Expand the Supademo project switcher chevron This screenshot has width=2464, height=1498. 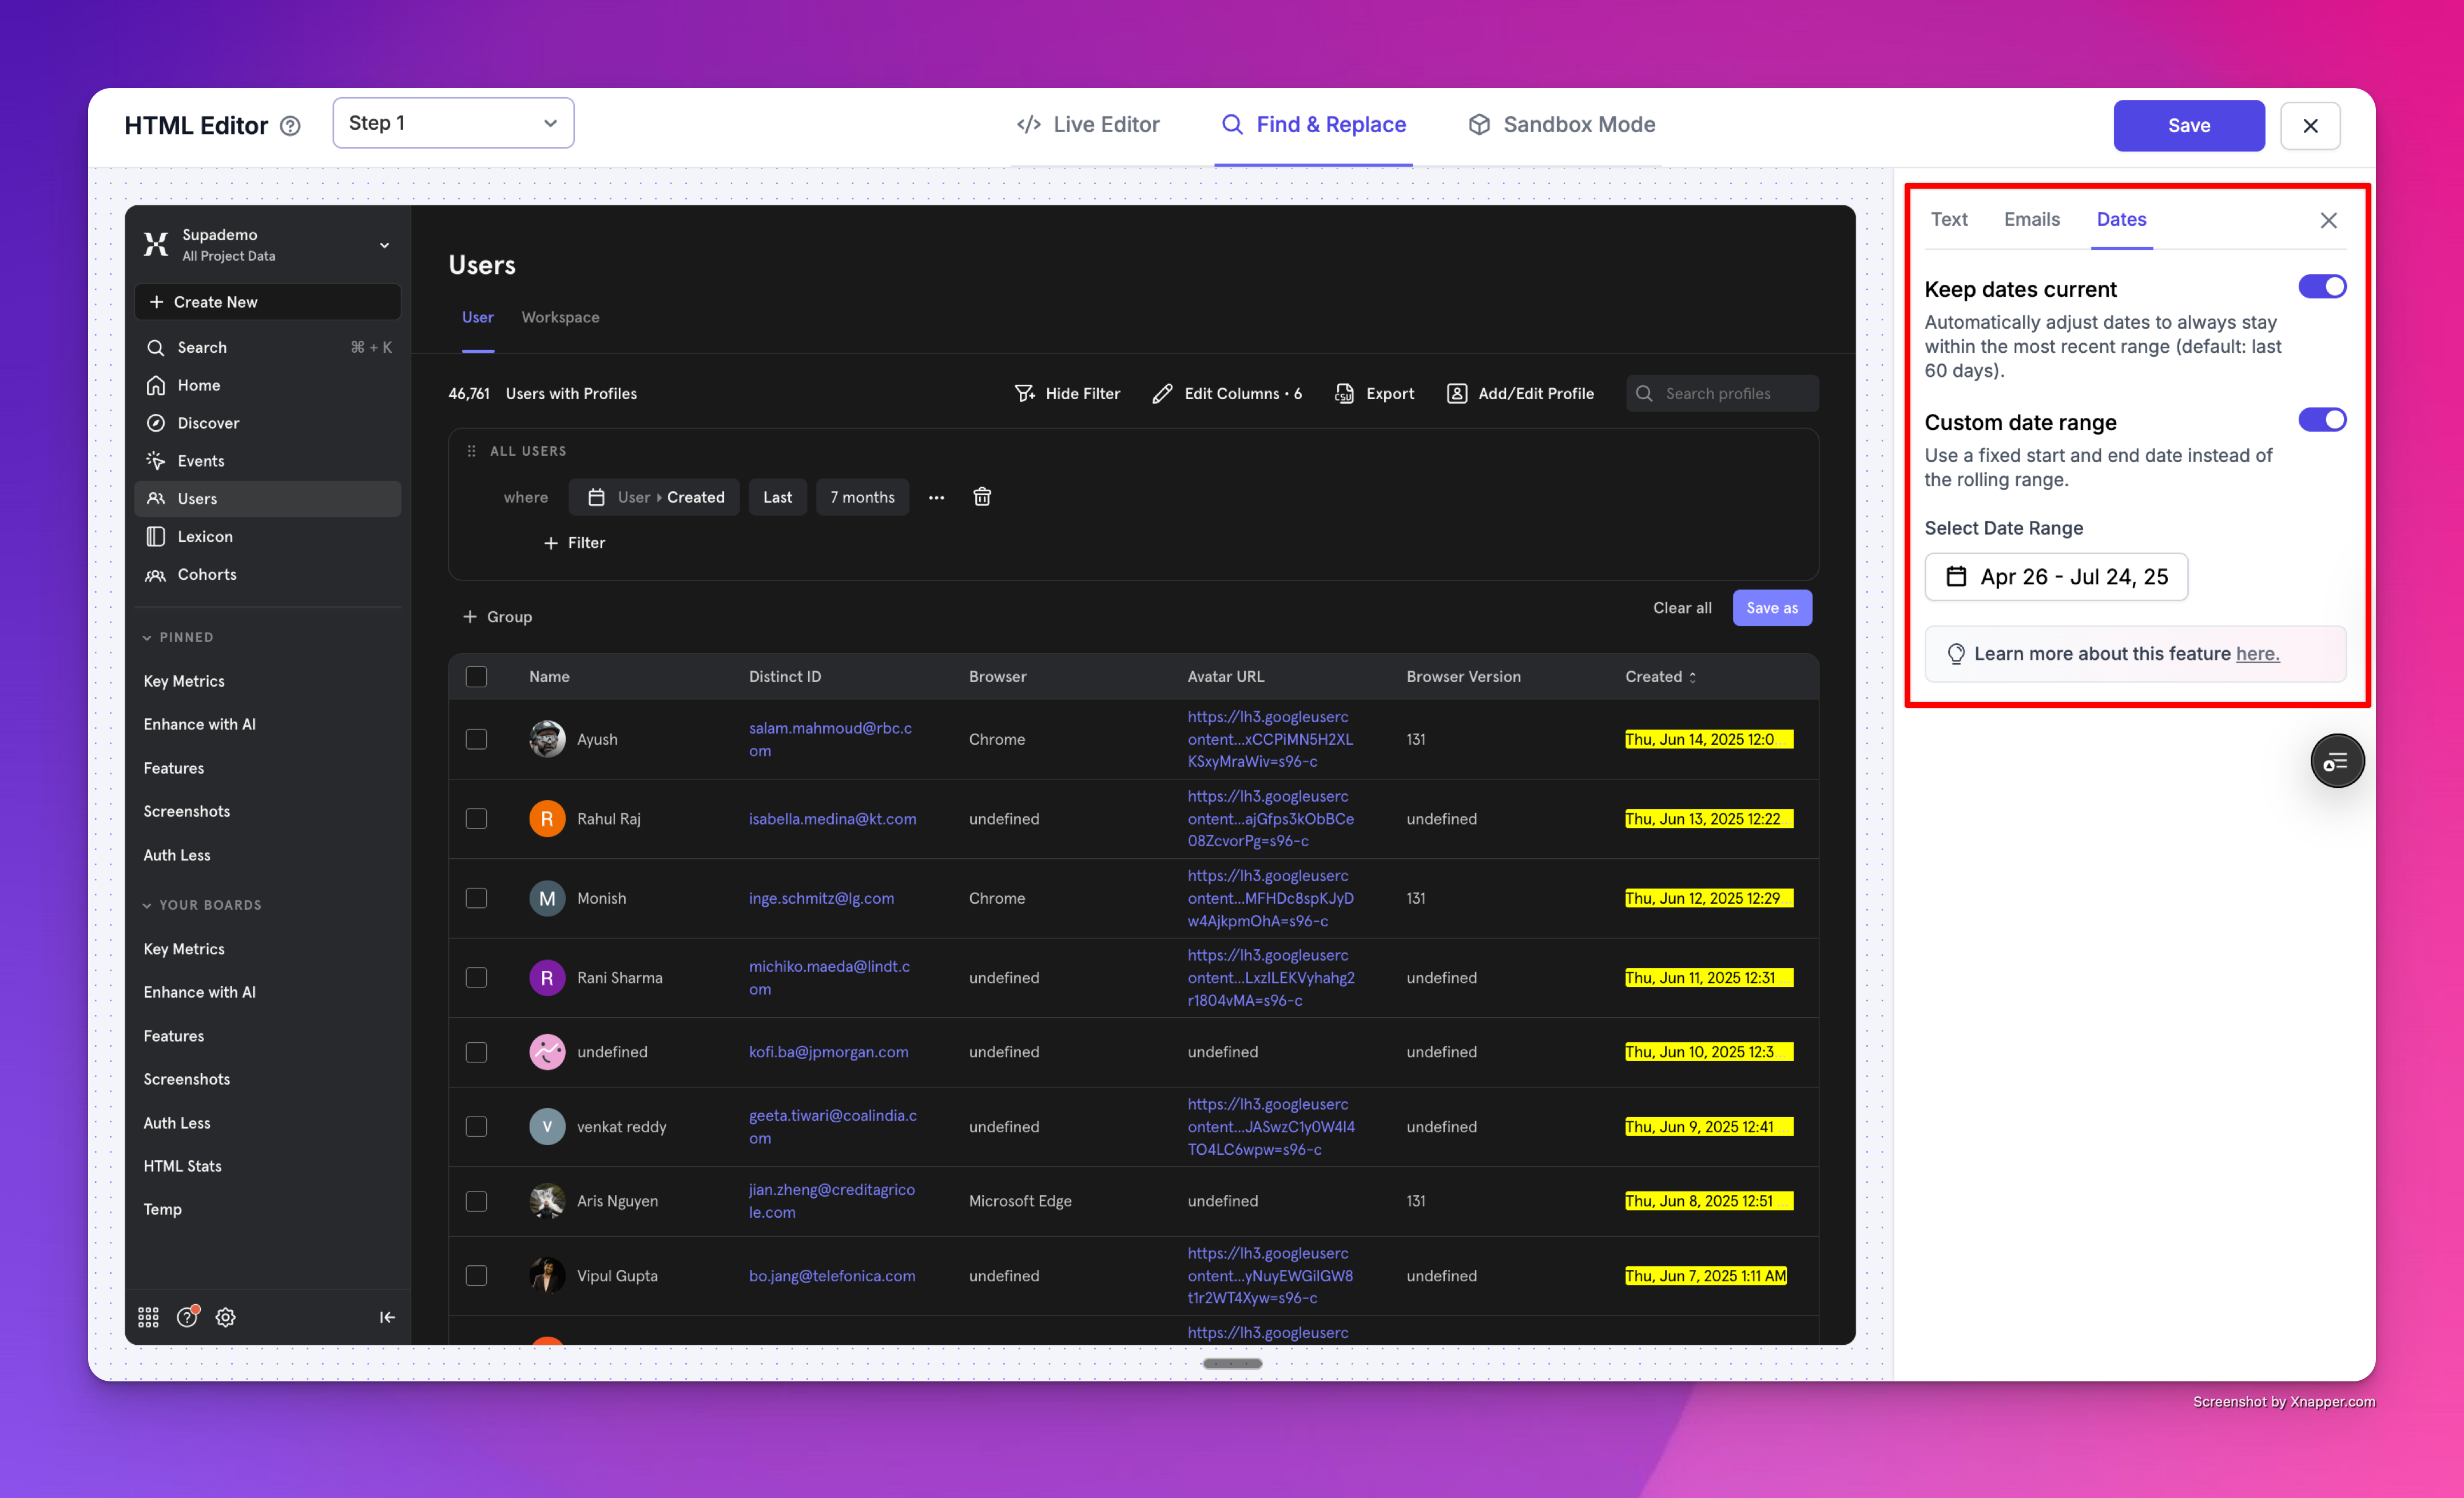(384, 245)
